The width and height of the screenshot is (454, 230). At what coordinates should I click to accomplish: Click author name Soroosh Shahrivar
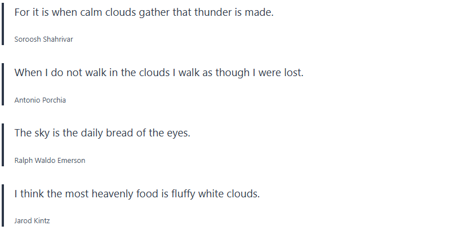coord(43,39)
